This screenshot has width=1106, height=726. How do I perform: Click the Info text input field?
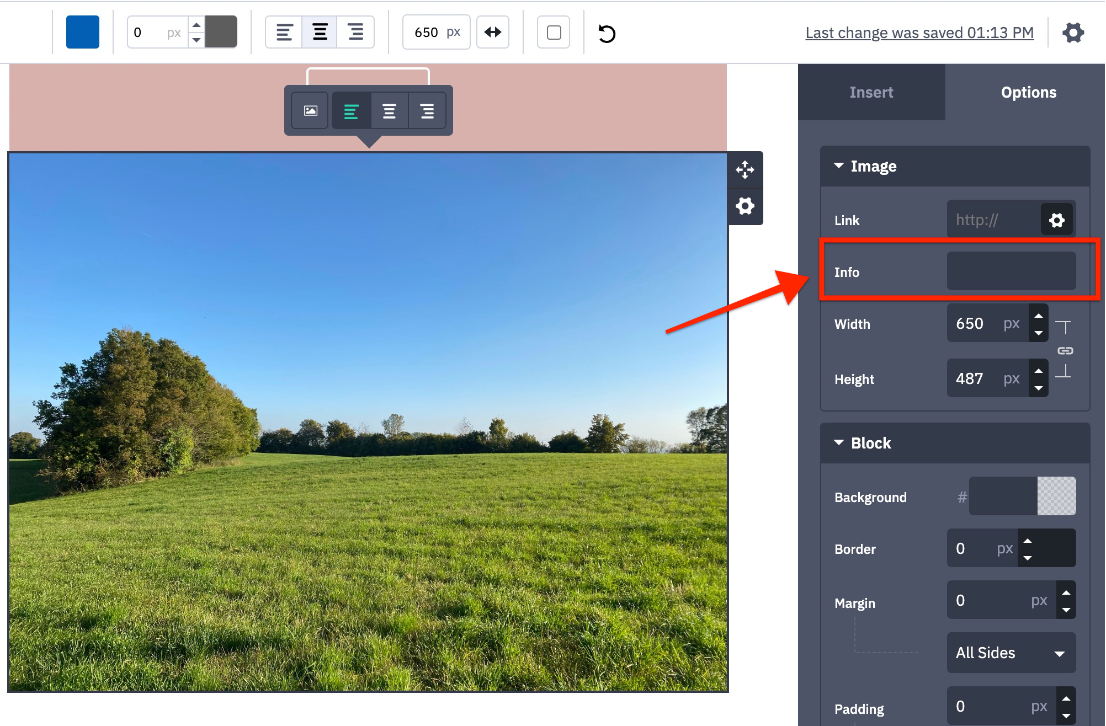point(1011,271)
